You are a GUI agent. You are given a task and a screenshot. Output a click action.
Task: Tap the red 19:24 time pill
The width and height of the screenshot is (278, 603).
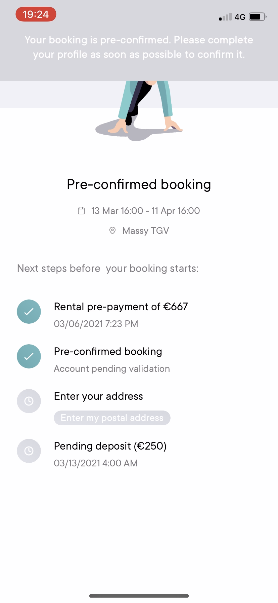tap(36, 14)
